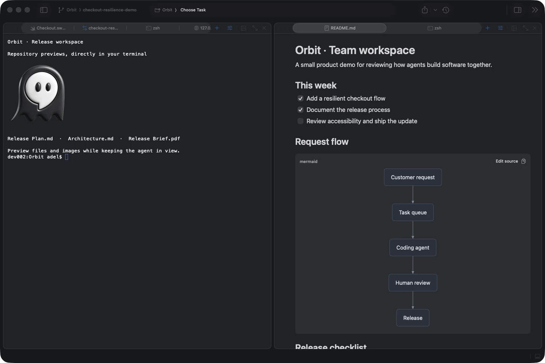
Task: Click the Coding agent diagram node
Action: 413,248
